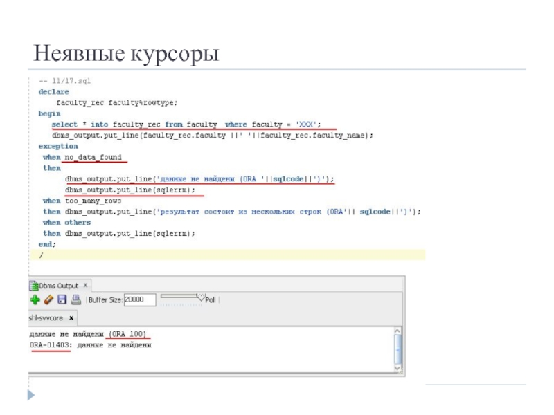Click the 'Неявные курсоры' slide title
554x415 pixels.
(126, 54)
